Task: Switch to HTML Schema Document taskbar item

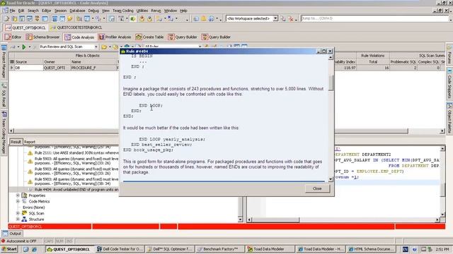Action: point(371,249)
